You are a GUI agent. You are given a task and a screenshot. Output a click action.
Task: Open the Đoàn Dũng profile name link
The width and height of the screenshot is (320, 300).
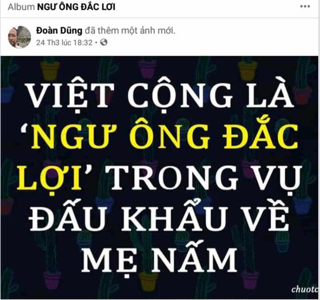(59, 31)
